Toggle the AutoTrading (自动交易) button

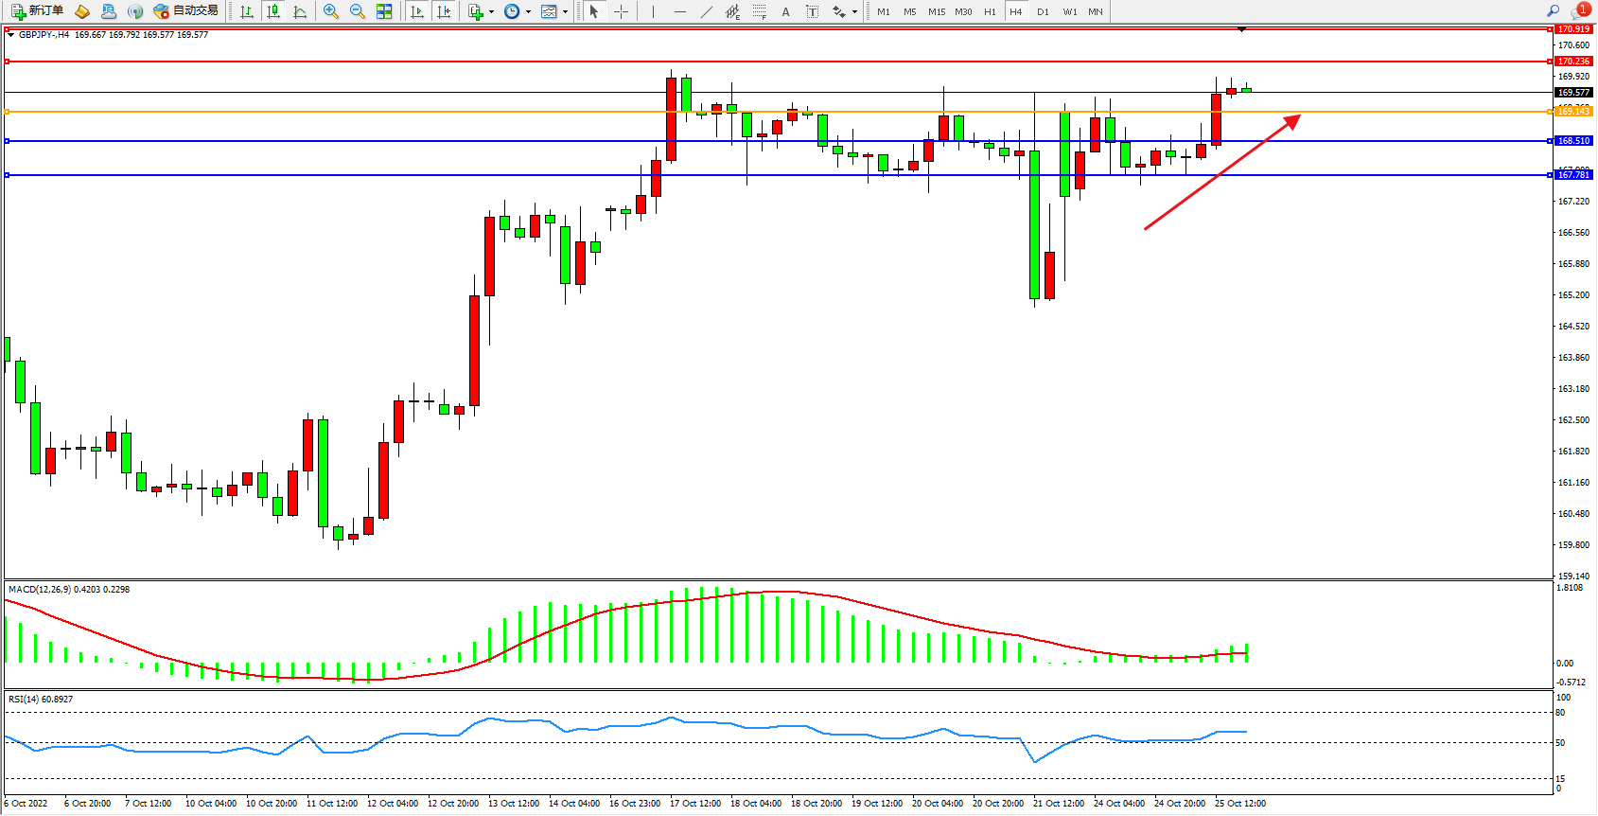186,11
